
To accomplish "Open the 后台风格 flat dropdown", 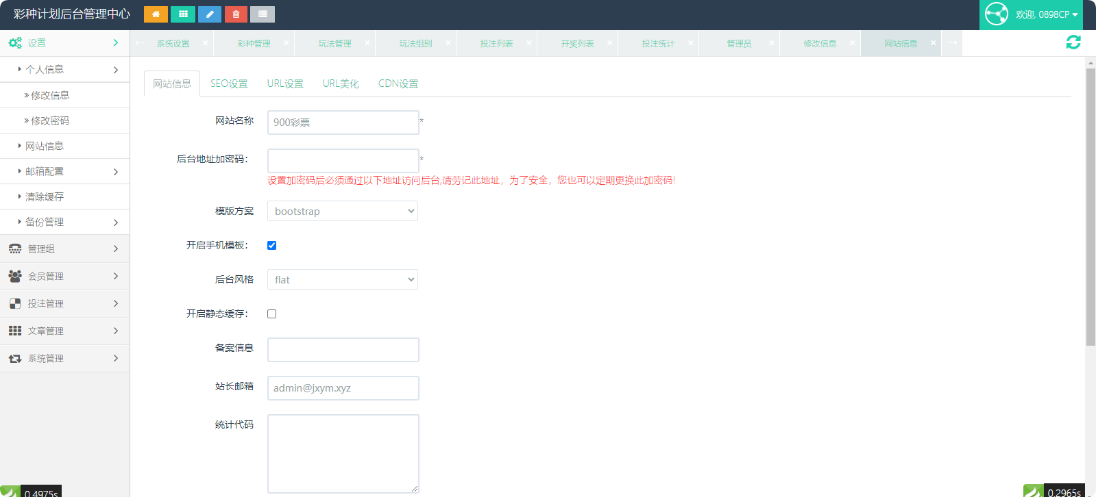I will point(343,280).
